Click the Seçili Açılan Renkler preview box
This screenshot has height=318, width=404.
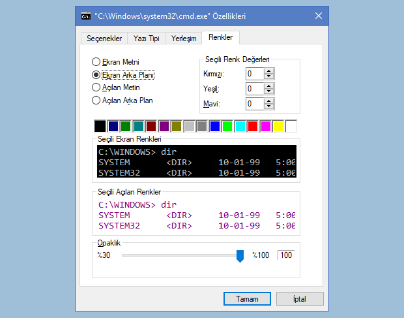click(197, 214)
